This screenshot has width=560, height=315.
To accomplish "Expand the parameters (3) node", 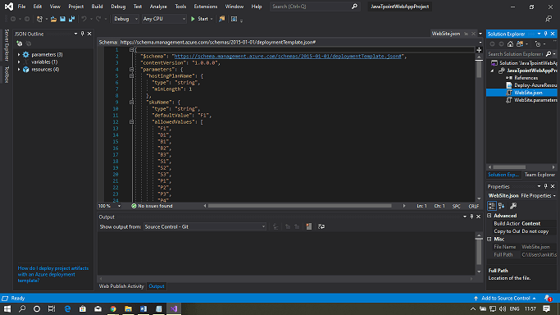I will coord(19,55).
